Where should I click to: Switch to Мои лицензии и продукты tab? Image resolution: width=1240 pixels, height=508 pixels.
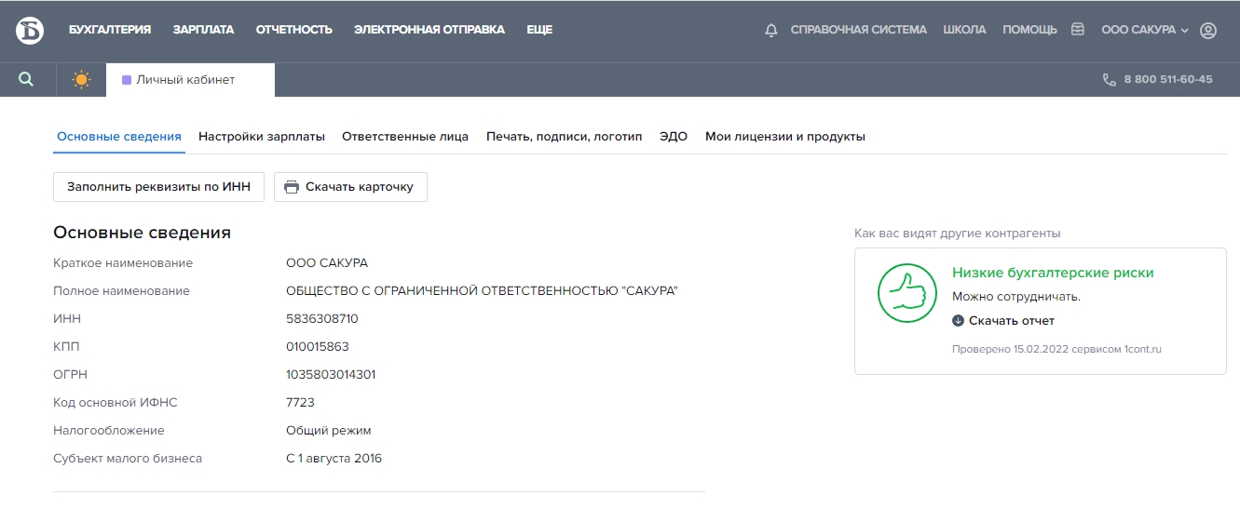pyautogui.click(x=785, y=137)
